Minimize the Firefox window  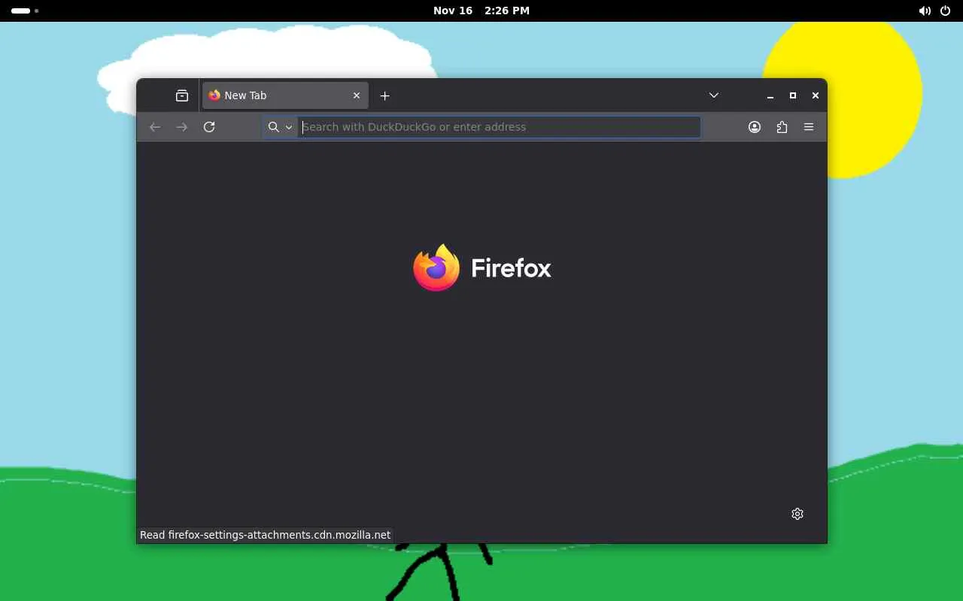pyautogui.click(x=770, y=95)
